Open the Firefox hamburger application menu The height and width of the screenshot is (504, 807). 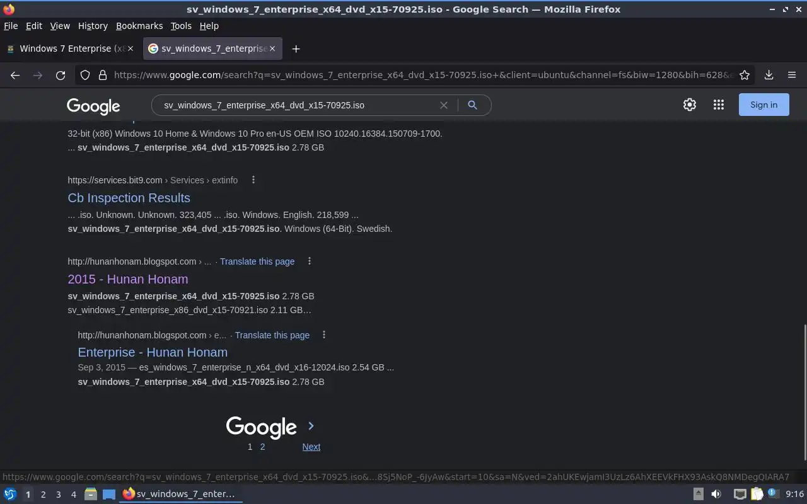[792, 75]
